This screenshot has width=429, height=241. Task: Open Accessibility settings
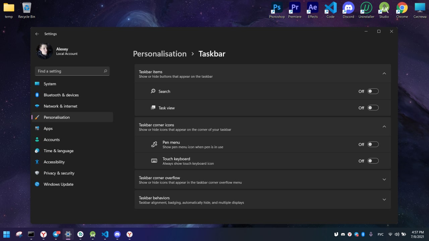(x=72, y=162)
